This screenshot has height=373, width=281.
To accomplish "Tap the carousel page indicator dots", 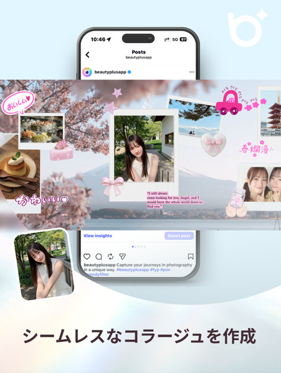I will (x=138, y=247).
